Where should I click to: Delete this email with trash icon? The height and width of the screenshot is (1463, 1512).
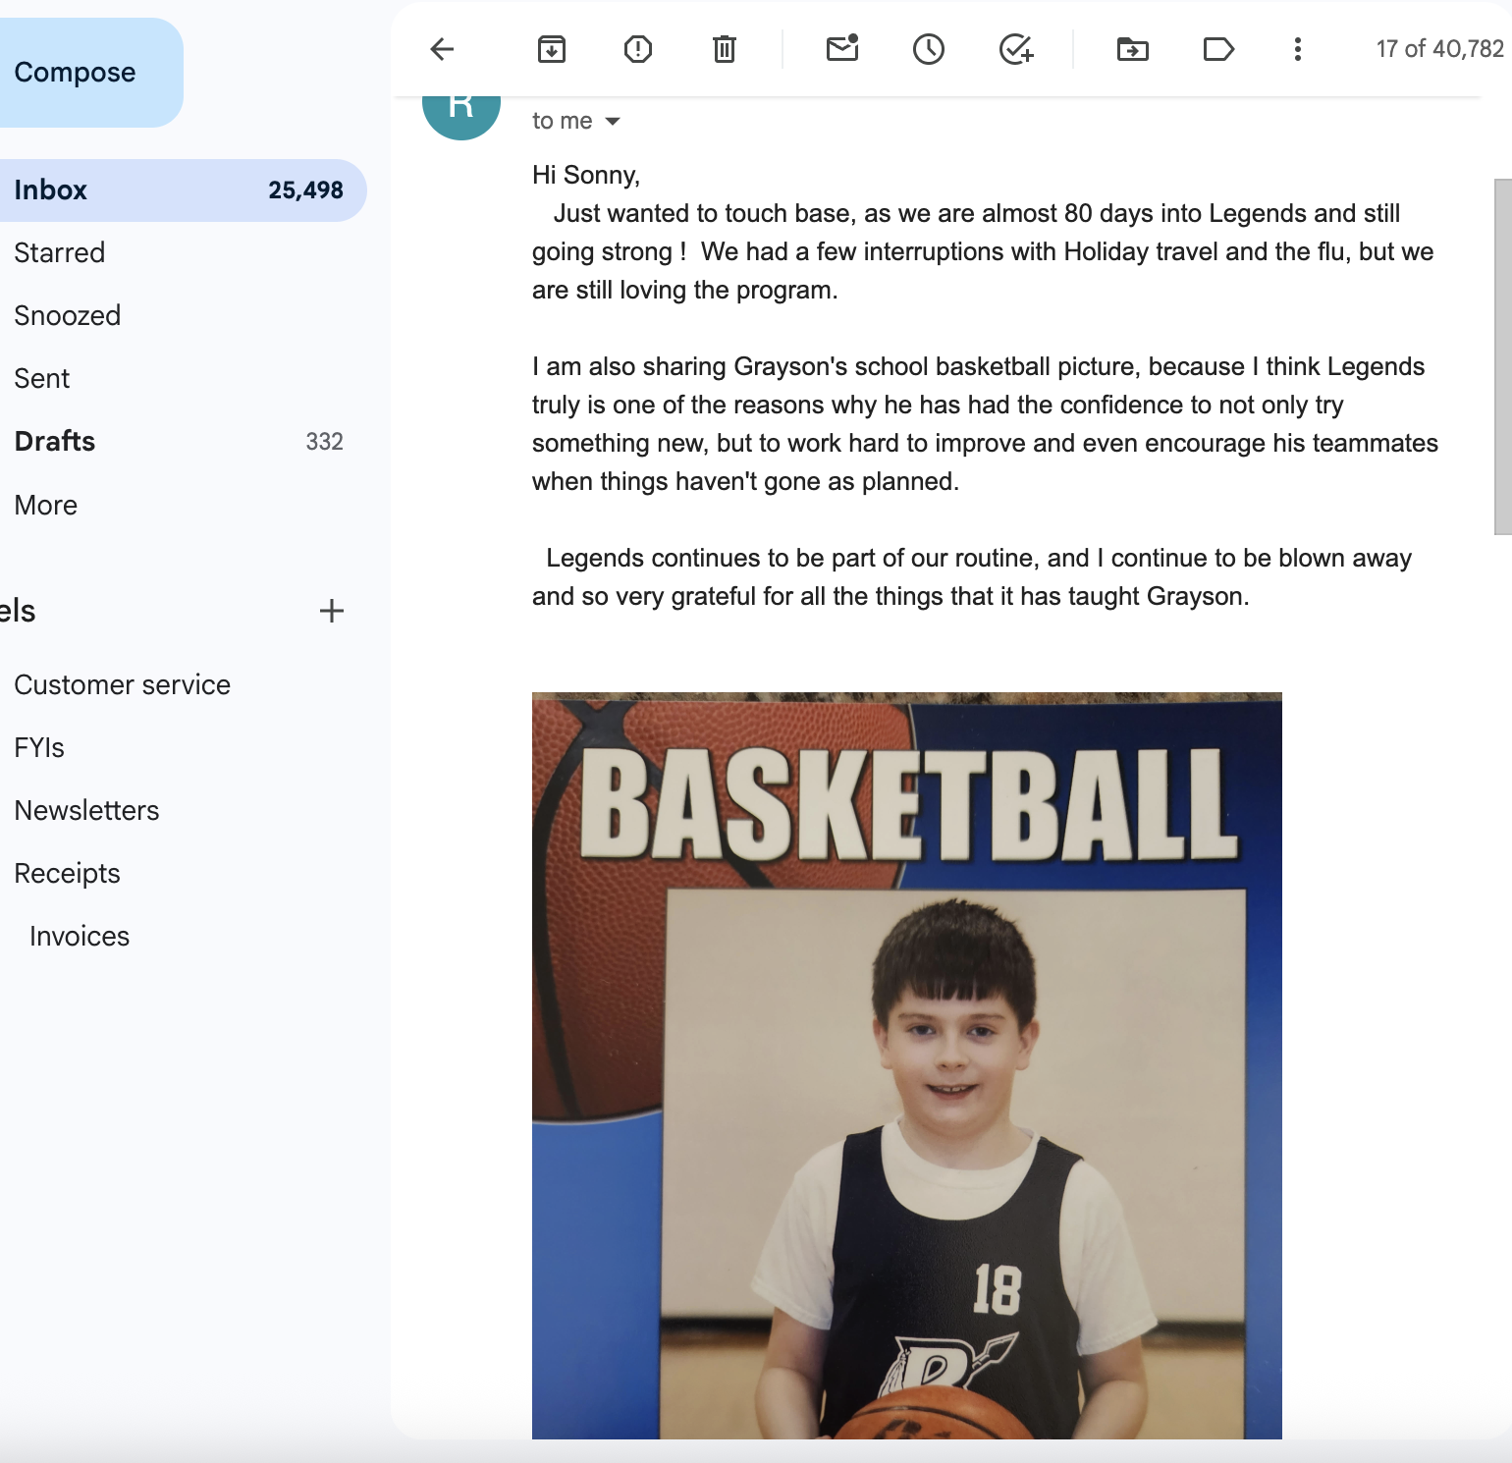(x=725, y=49)
